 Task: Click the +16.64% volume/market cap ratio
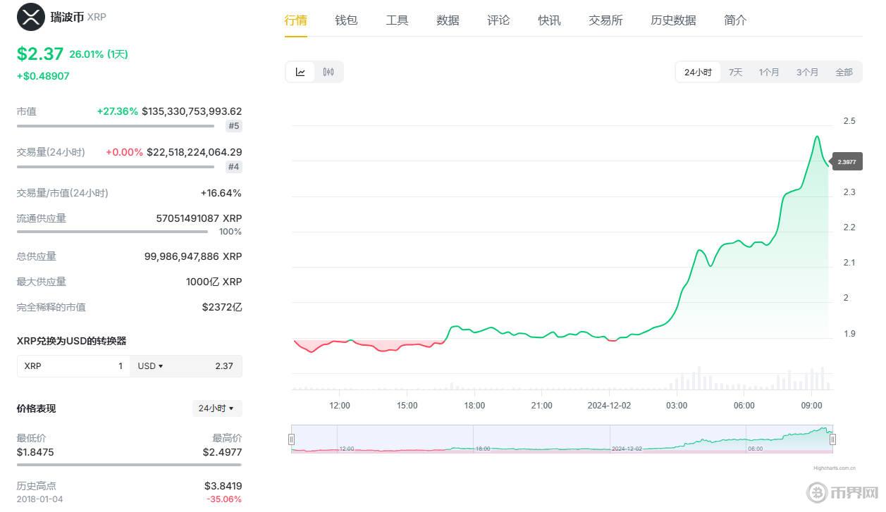221,193
